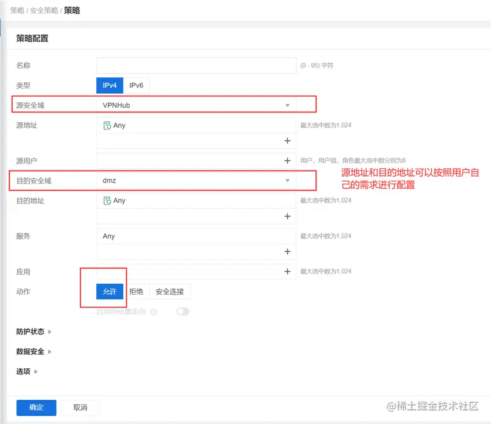Set action to 允许
This screenshot has width=491, height=424.
coord(110,292)
